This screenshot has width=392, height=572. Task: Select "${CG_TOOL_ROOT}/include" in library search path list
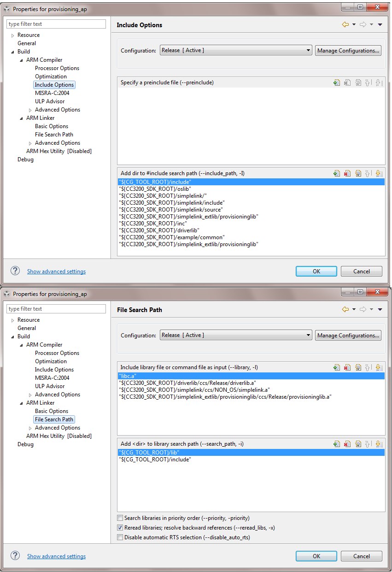pyautogui.click(x=251, y=460)
